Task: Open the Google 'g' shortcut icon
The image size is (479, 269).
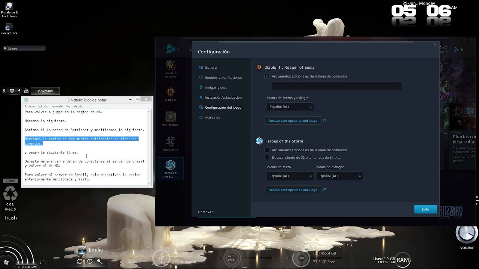Action: [4, 91]
